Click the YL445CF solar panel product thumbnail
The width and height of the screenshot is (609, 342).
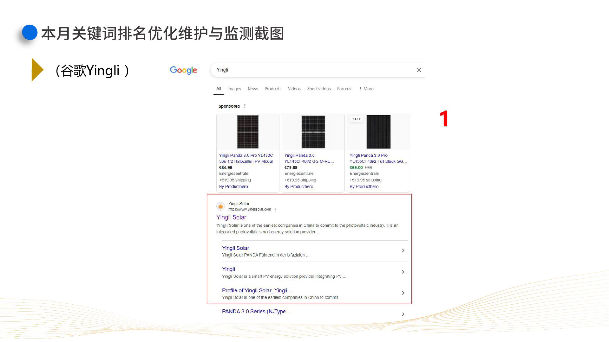313,132
